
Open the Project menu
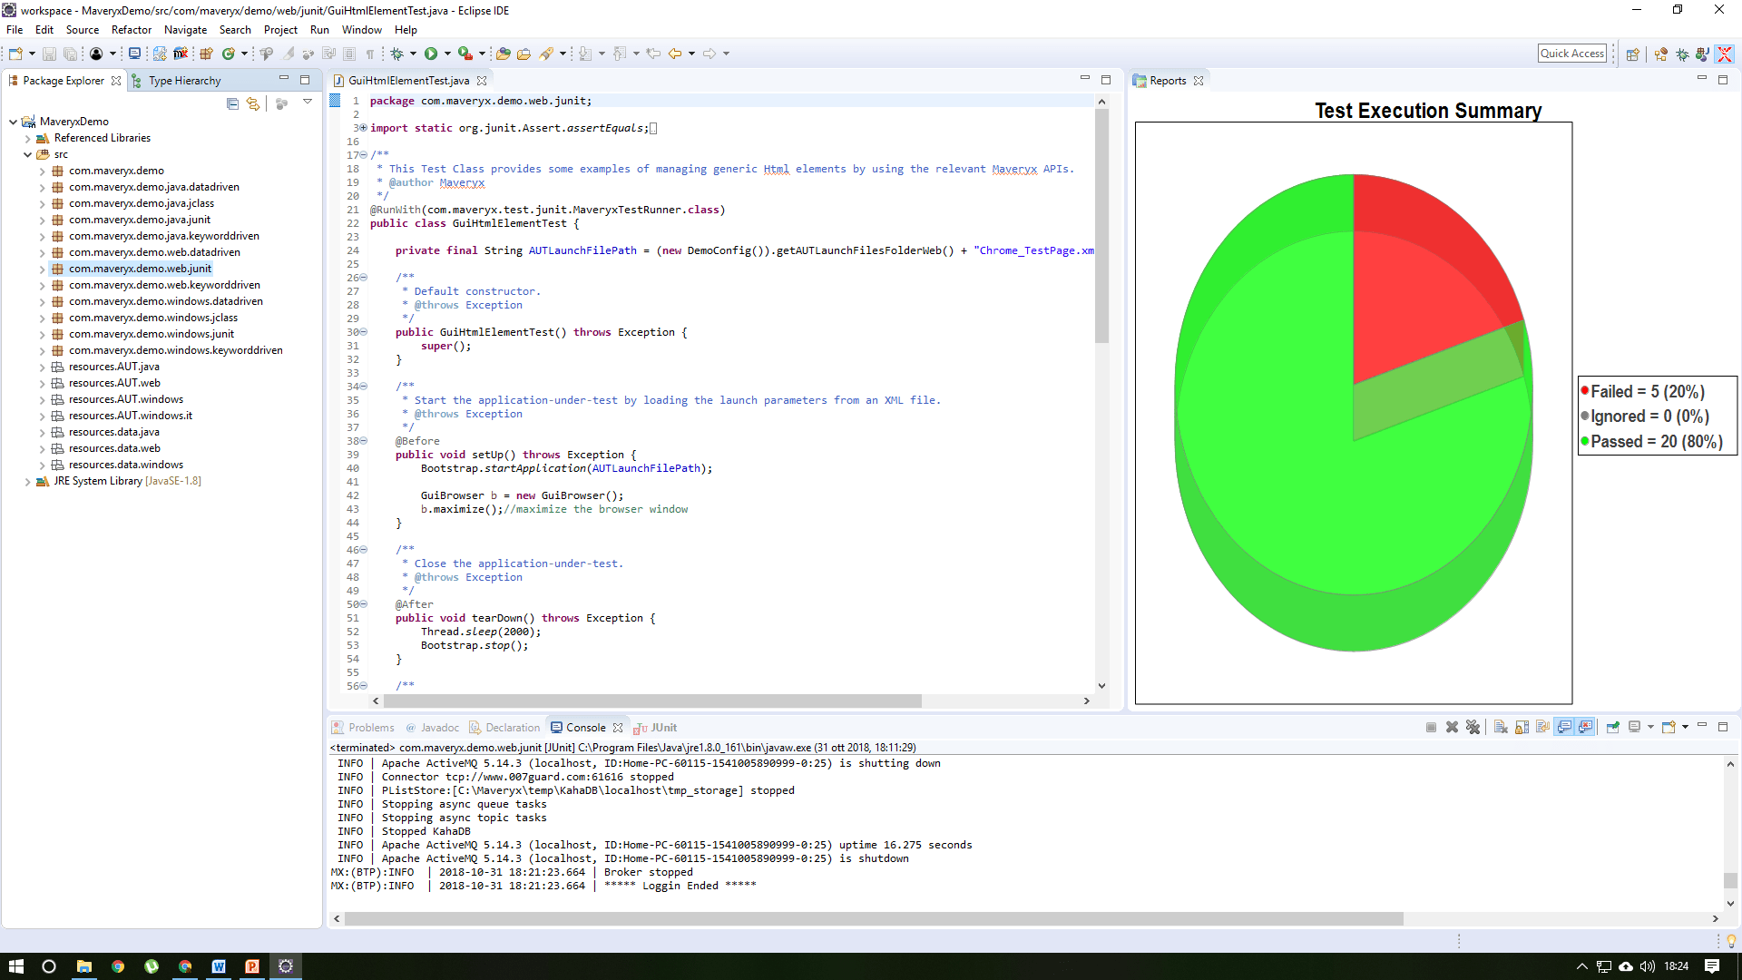[280, 30]
